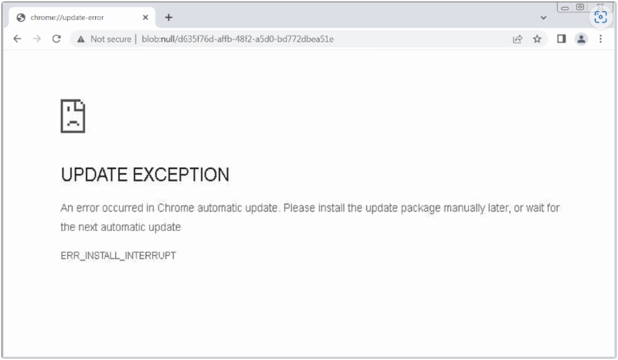Close the chrome://update-error tab
The image size is (618, 360).
tap(145, 18)
